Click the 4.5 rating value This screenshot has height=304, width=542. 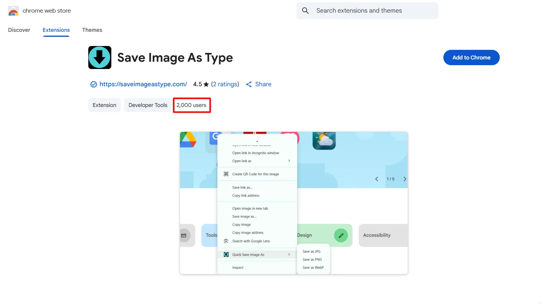click(x=197, y=84)
